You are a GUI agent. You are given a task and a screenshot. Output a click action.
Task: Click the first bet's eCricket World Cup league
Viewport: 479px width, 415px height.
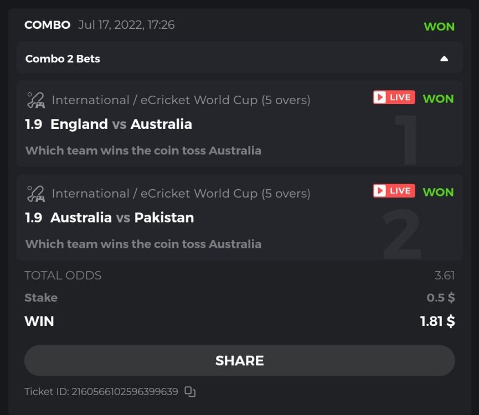(181, 100)
